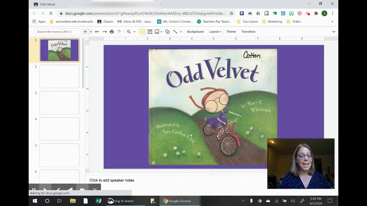This screenshot has width=367, height=206.
Task: Click the insert image icon
Action: pos(157,32)
